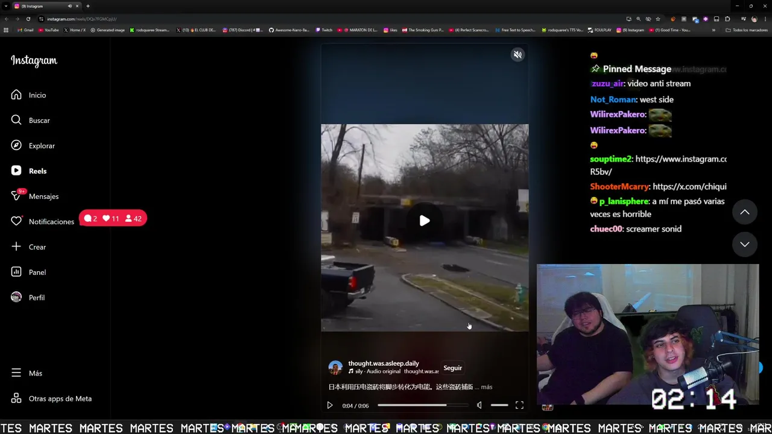This screenshot has width=772, height=434.
Task: Click the Crear plus icon
Action: tap(16, 247)
